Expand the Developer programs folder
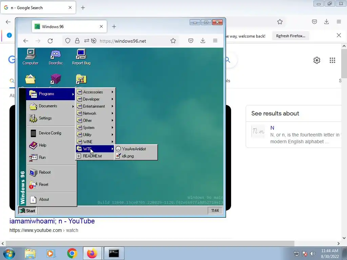Image resolution: width=347 pixels, height=260 pixels. 95,99
